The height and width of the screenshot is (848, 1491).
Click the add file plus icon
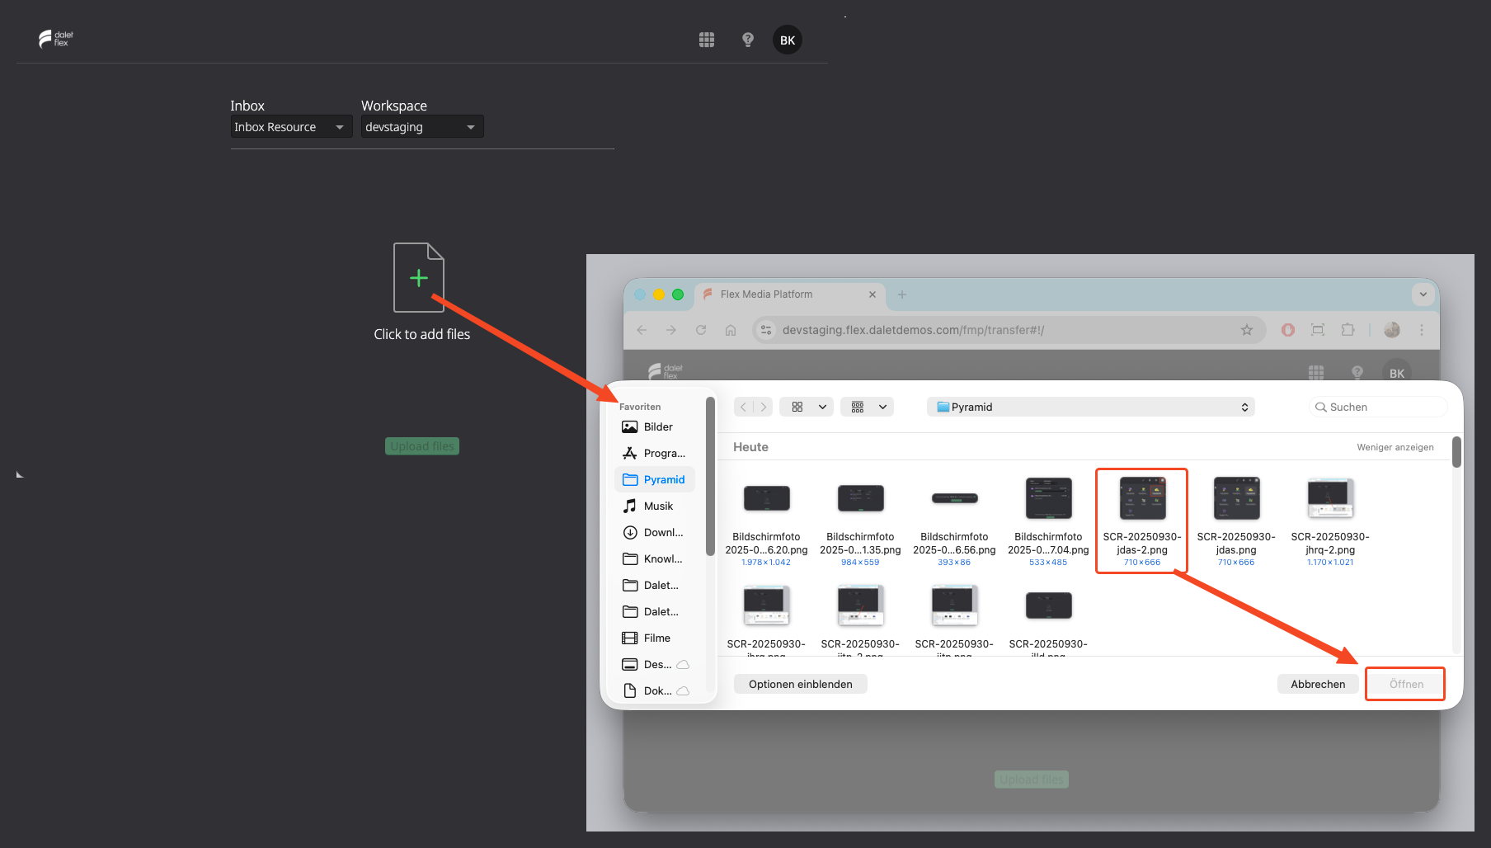coord(419,278)
